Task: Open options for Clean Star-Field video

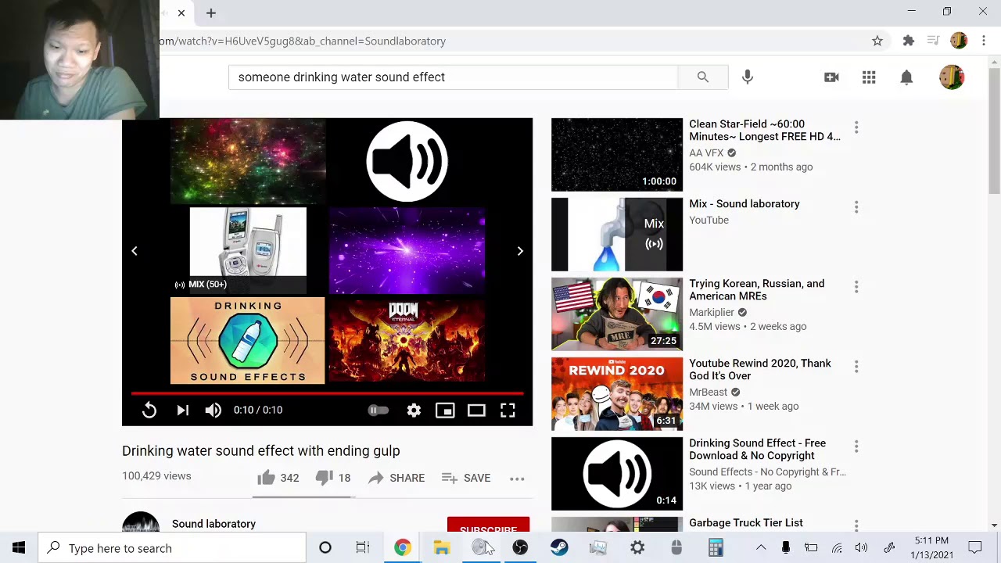Action: pyautogui.click(x=856, y=127)
